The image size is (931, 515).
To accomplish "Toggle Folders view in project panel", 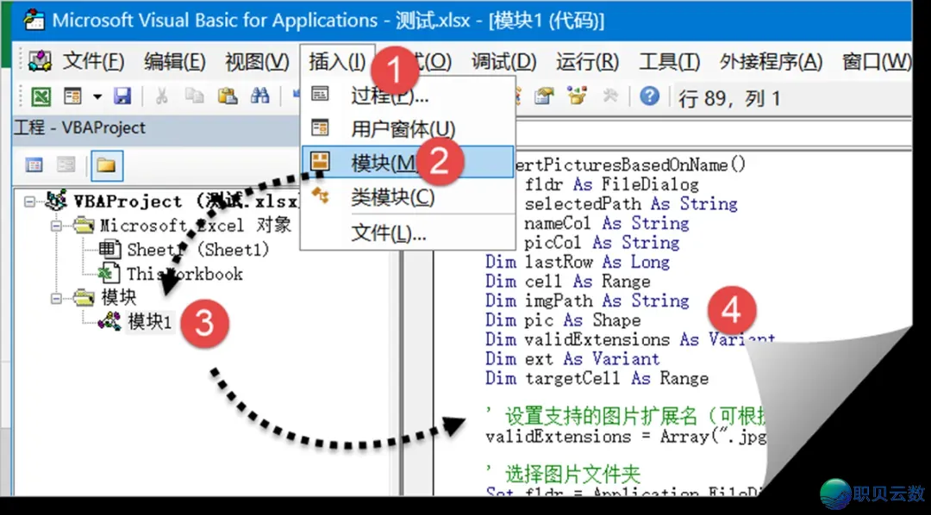I will pyautogui.click(x=107, y=165).
